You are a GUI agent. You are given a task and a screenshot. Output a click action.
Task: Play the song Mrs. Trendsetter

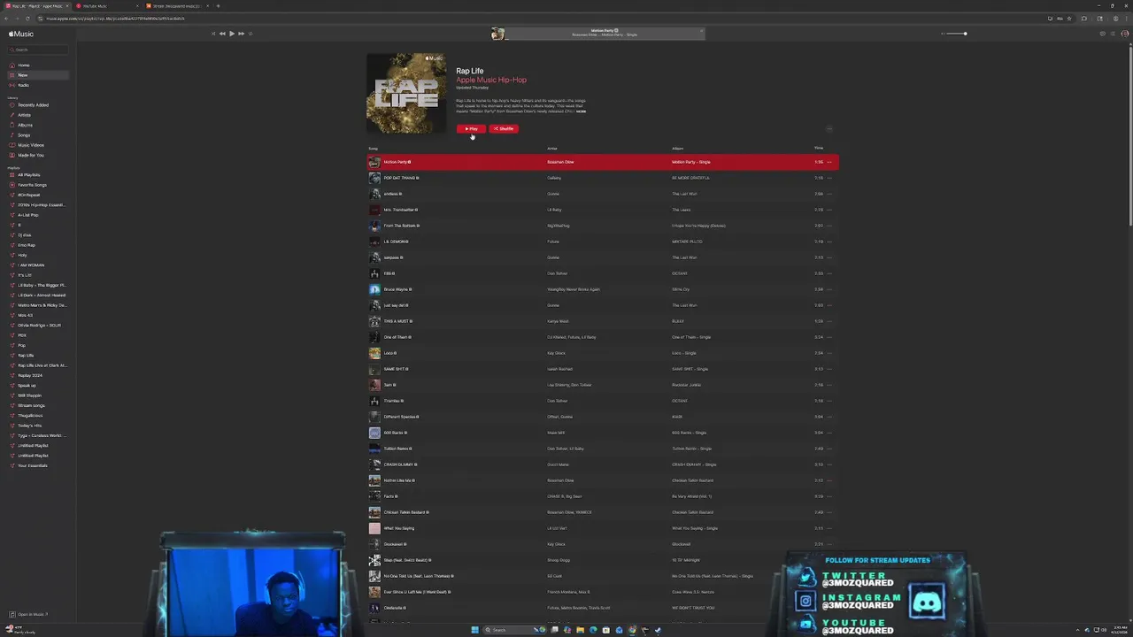tap(400, 210)
